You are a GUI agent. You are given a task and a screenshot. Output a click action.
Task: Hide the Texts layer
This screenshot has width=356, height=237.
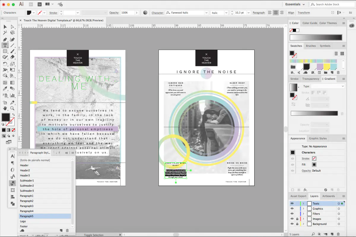pos(292,204)
